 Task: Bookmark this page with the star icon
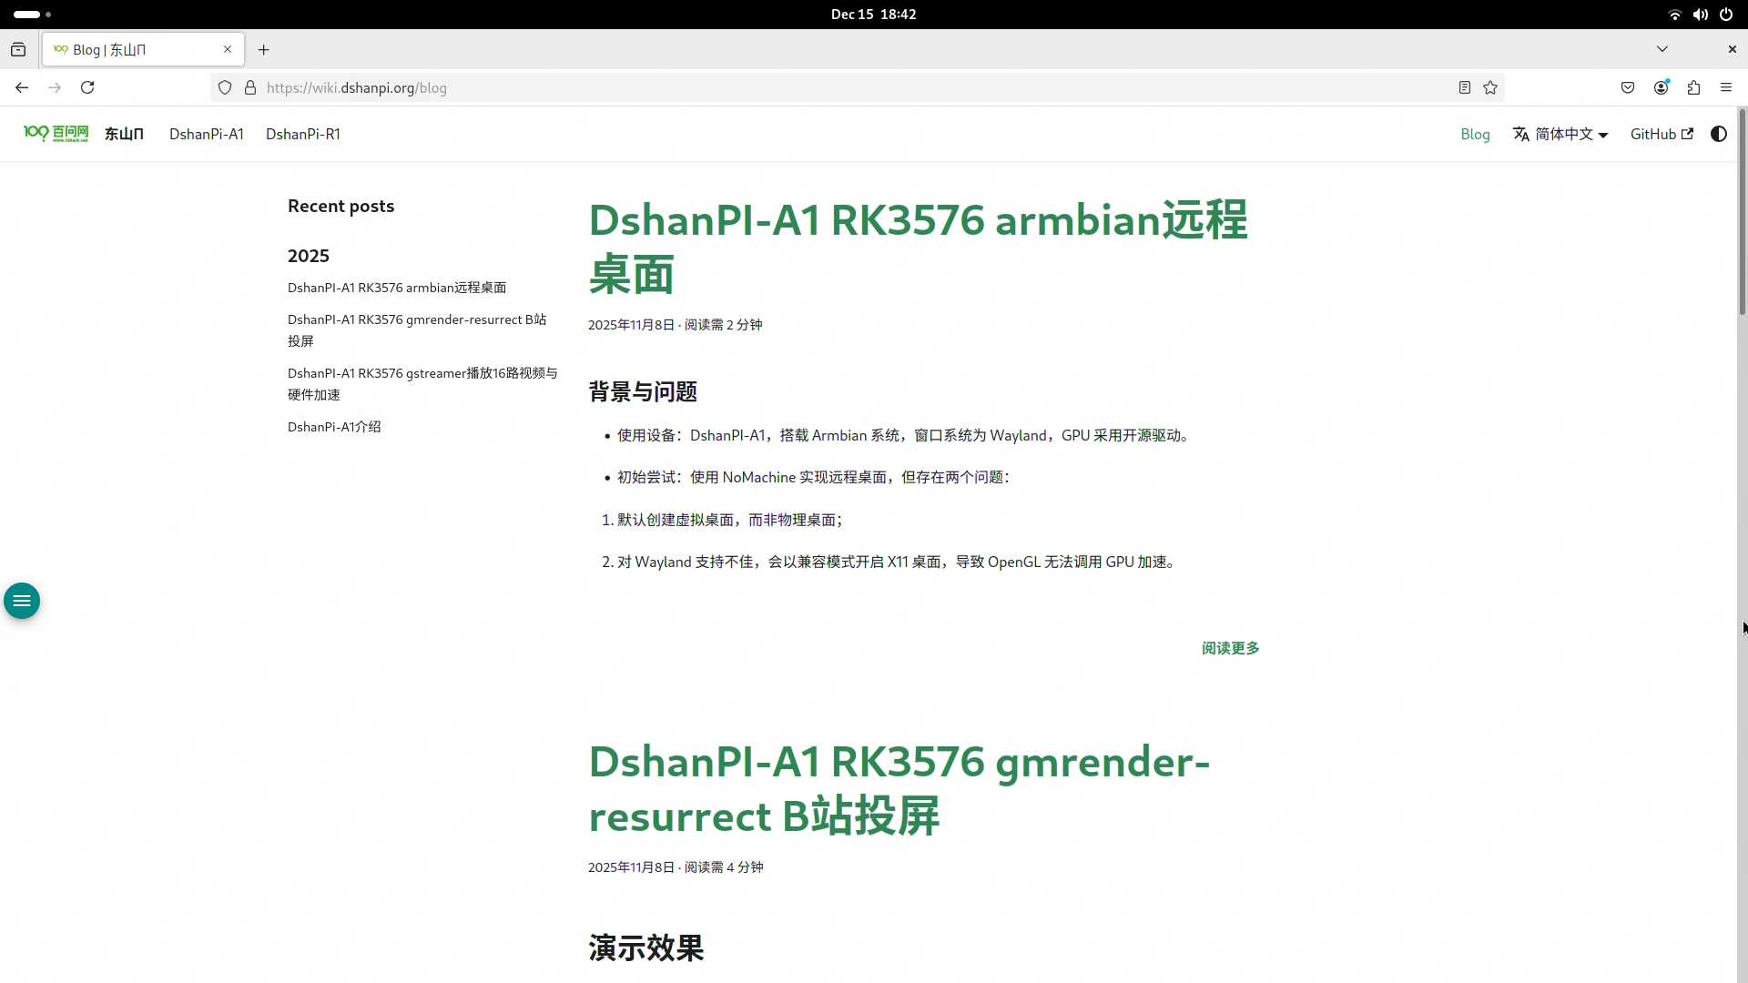(x=1490, y=87)
